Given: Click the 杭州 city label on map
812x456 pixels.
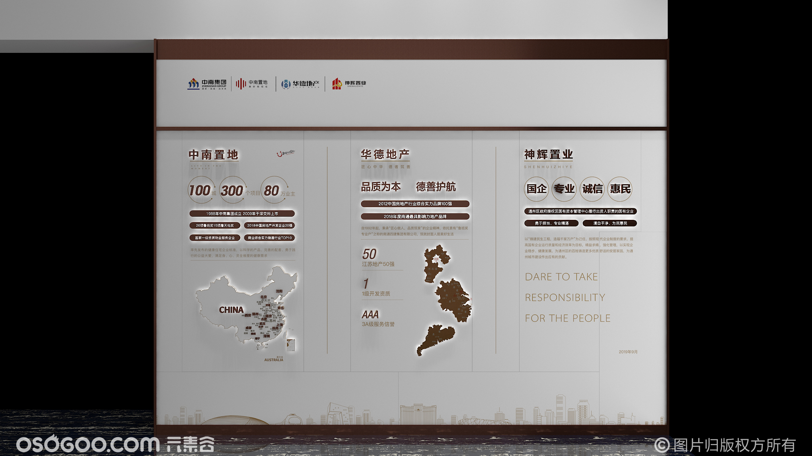Looking at the screenshot, I should click(275, 328).
